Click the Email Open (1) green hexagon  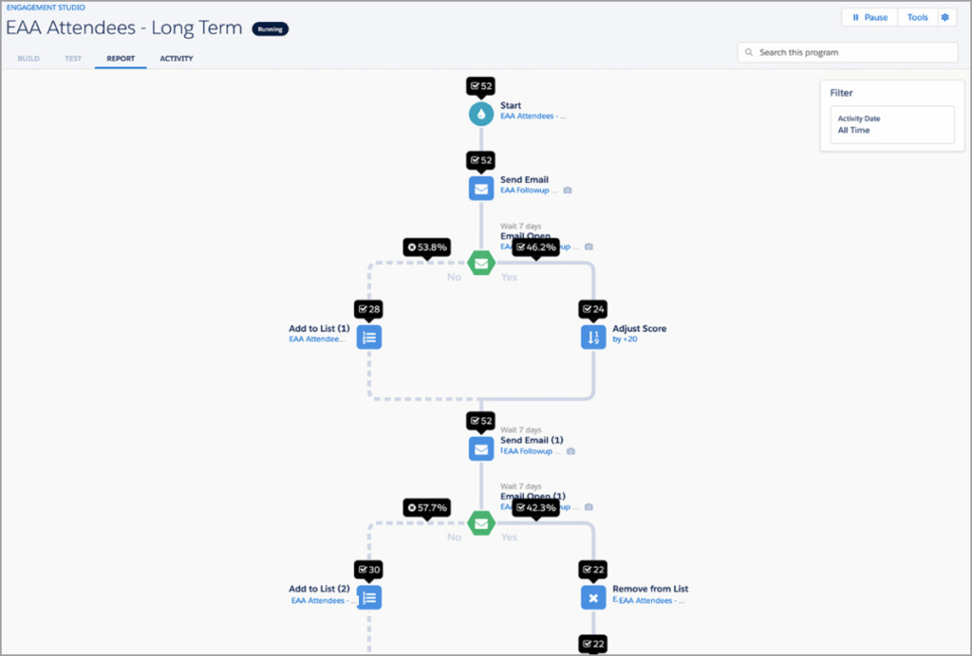pyautogui.click(x=481, y=521)
